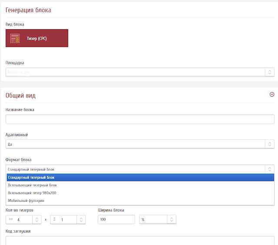Click the vertical arrows icon in teaser count
This screenshot has width=278, height=245.
click(x=54, y=219)
